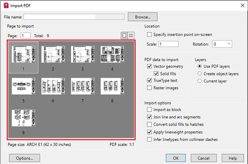This screenshot has width=248, height=164.
Task: Choose Current layer radio option
Action: click(200, 81)
